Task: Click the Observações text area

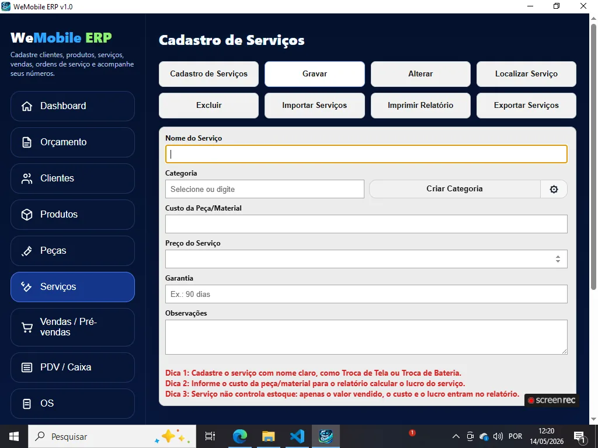Action: tap(366, 337)
